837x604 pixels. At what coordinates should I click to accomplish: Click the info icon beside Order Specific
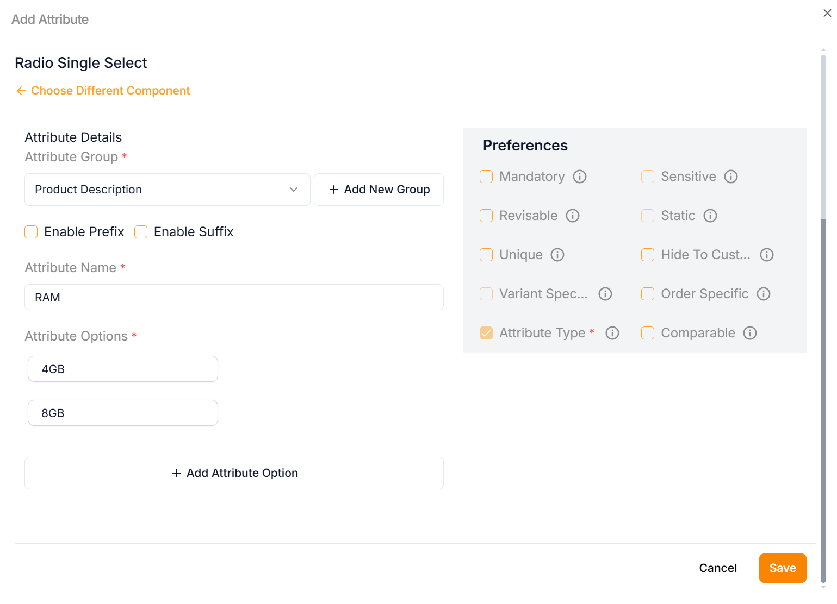[764, 294]
